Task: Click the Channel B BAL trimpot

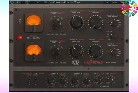Action: click(x=56, y=60)
